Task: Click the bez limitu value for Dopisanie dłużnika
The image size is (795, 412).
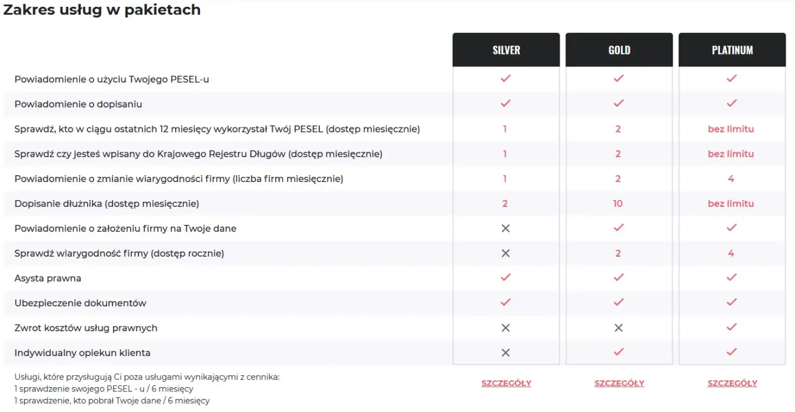Action: [x=732, y=203]
